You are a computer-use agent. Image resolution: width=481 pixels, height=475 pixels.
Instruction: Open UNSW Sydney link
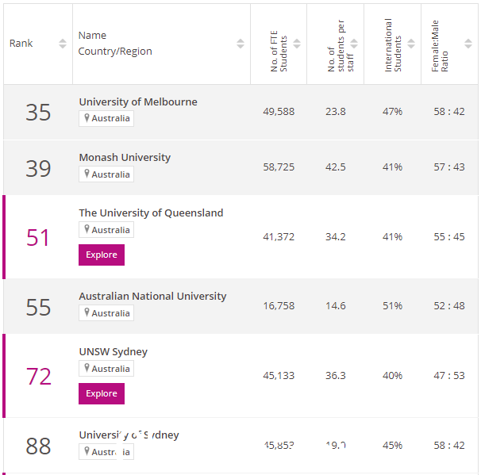(114, 352)
